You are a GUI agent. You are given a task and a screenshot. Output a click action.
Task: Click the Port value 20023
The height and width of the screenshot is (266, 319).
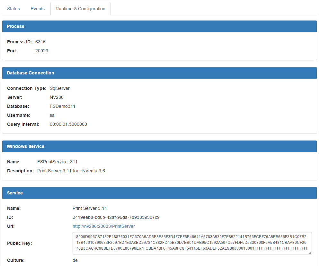(x=42, y=51)
